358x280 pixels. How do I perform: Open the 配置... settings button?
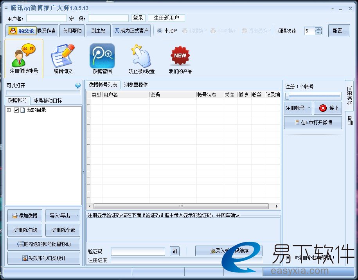(x=339, y=31)
